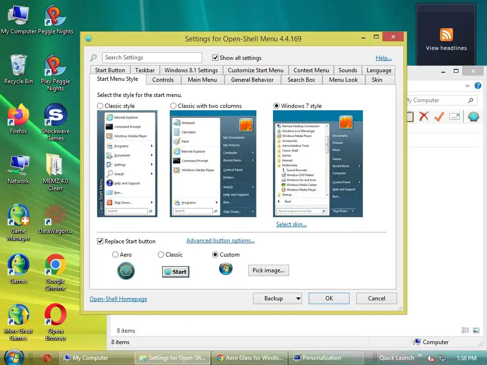Launch Game Manager shortcut

click(19, 222)
